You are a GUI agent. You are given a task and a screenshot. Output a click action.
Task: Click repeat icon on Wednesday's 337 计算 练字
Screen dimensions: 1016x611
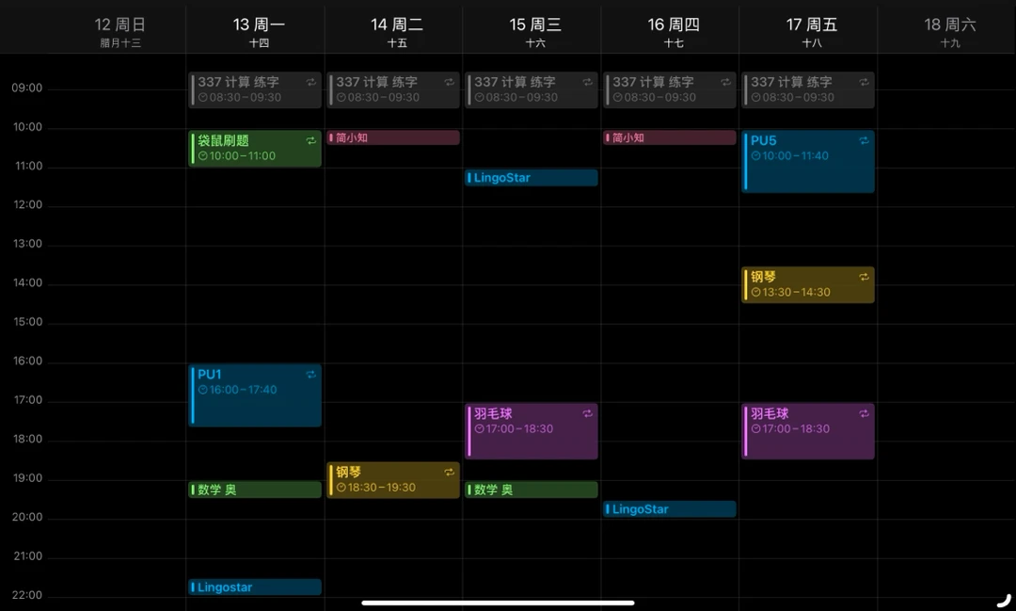click(x=587, y=82)
